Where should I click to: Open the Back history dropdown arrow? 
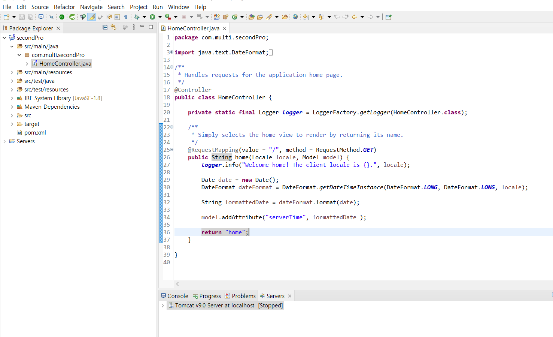[362, 17]
